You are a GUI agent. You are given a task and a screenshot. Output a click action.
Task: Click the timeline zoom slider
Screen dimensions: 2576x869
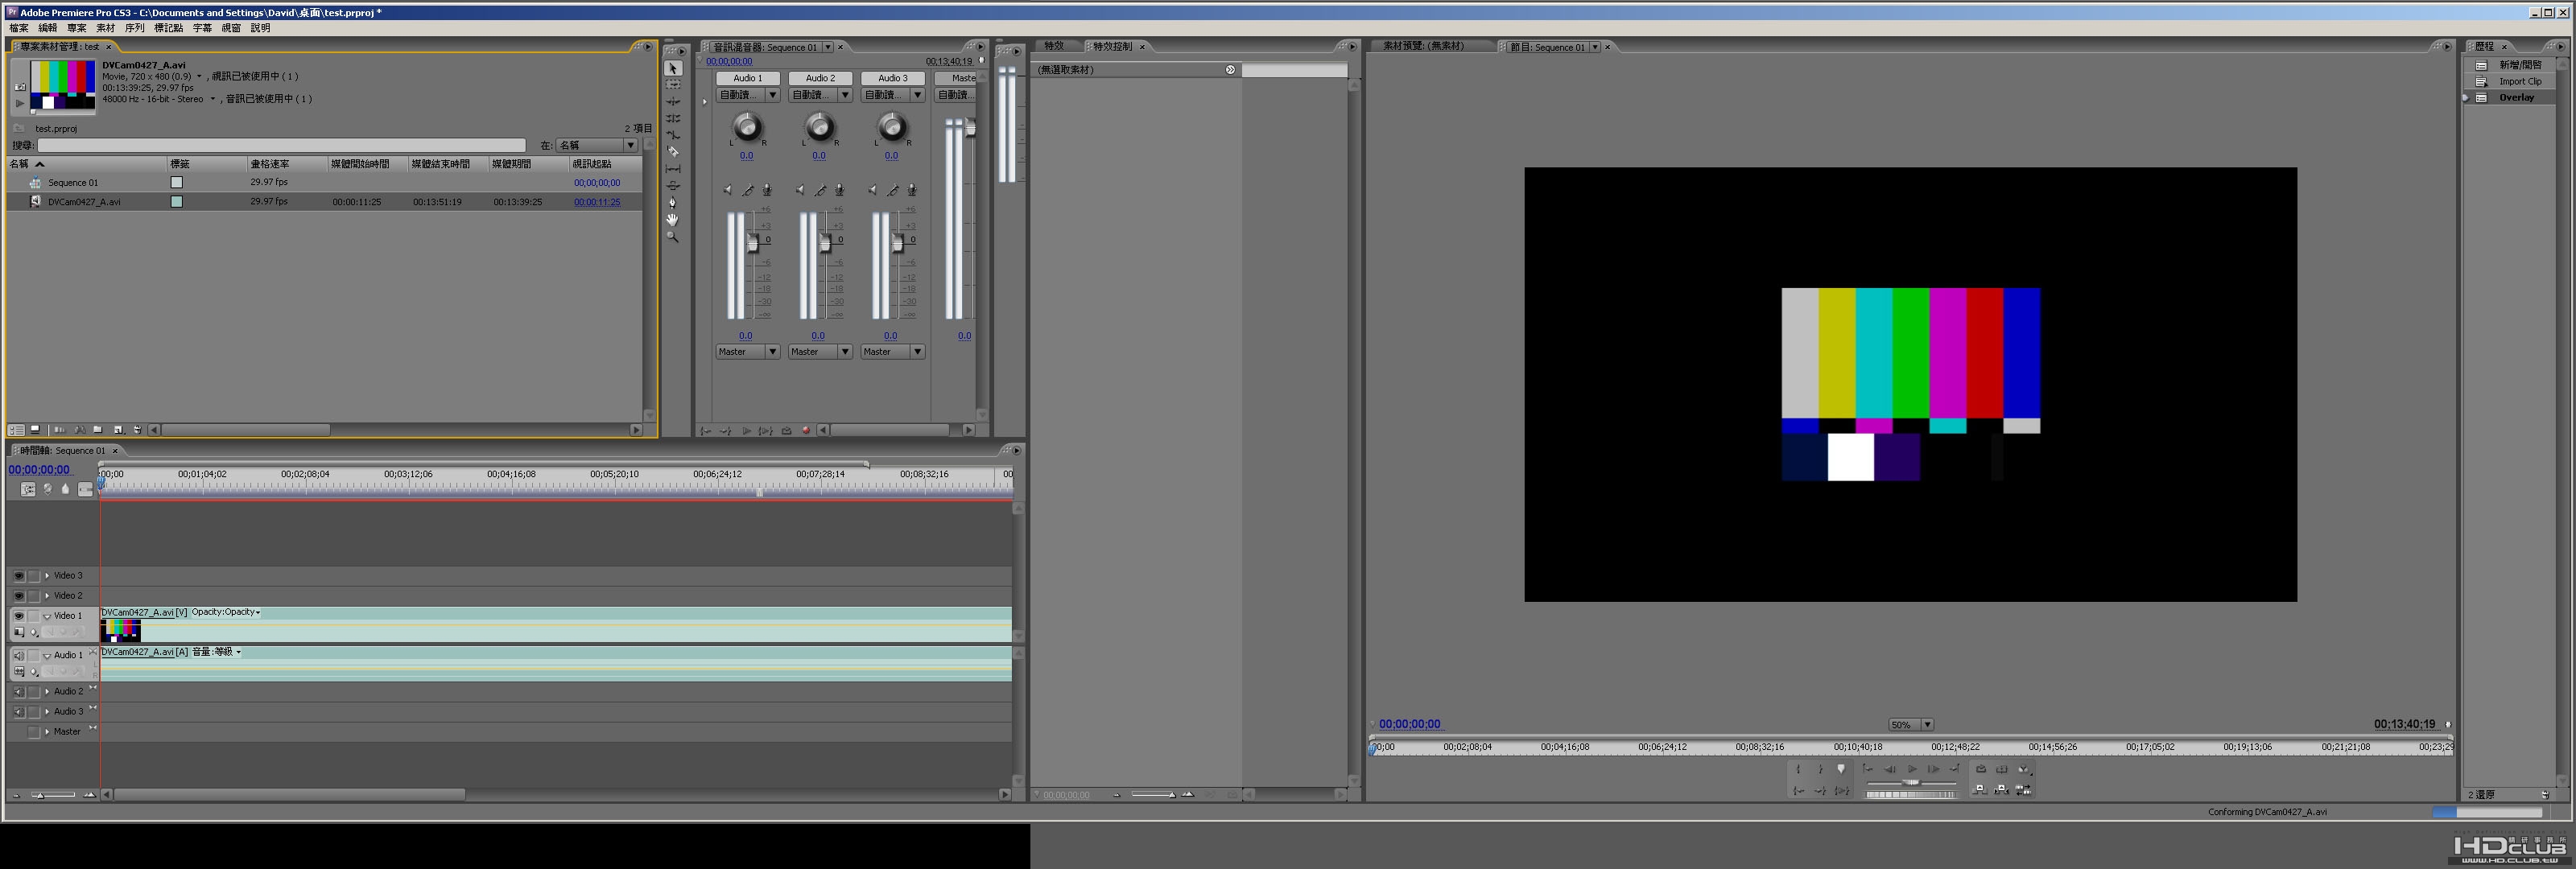[x=53, y=795]
